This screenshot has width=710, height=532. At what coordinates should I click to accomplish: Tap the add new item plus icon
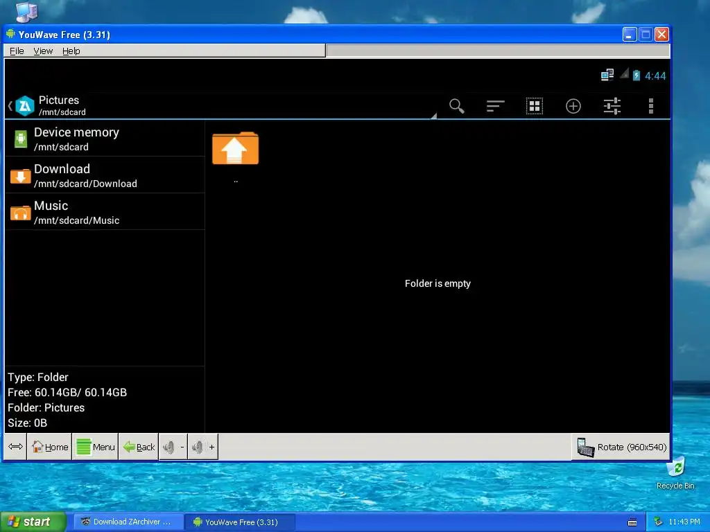573,106
